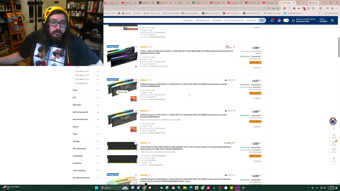Expand the Color filter section

pos(86,90)
